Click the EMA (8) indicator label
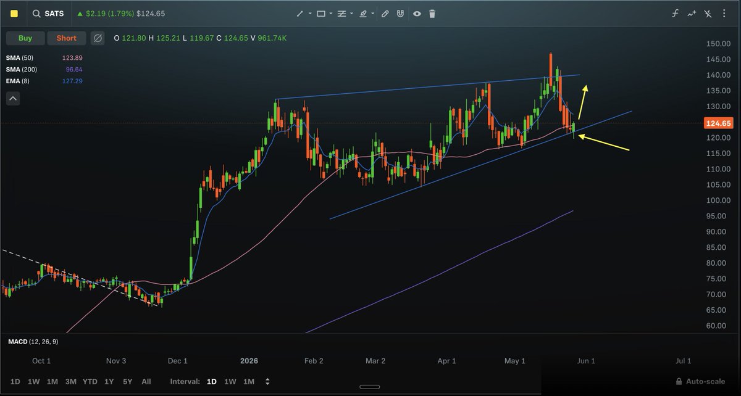 (17, 81)
